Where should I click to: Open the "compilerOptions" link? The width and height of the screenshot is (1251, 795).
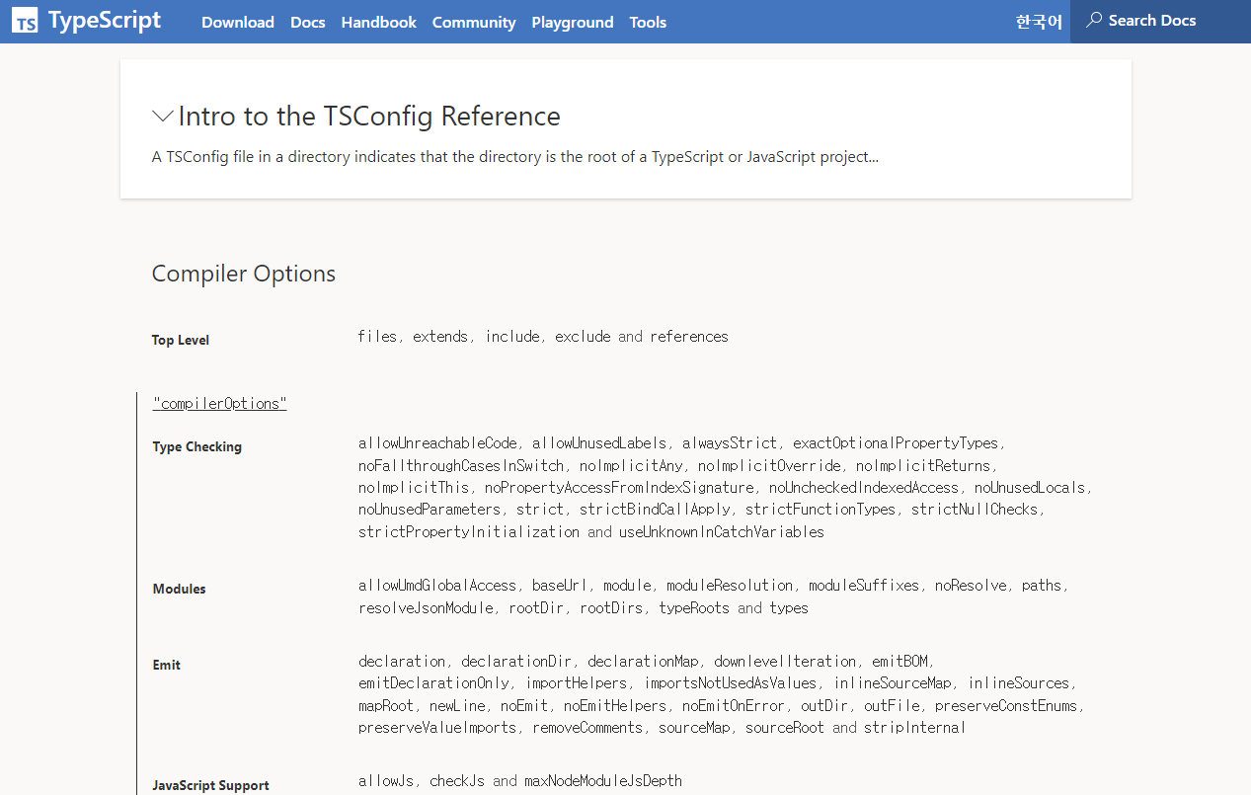219,404
